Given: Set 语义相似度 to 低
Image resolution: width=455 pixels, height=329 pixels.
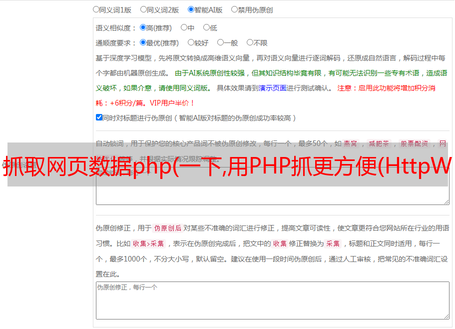Looking at the screenshot, I should [x=206, y=27].
